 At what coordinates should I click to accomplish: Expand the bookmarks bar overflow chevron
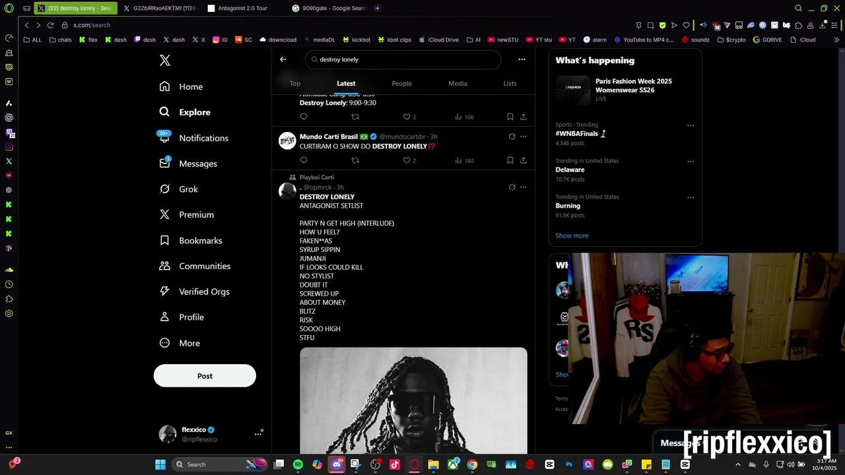(x=836, y=40)
